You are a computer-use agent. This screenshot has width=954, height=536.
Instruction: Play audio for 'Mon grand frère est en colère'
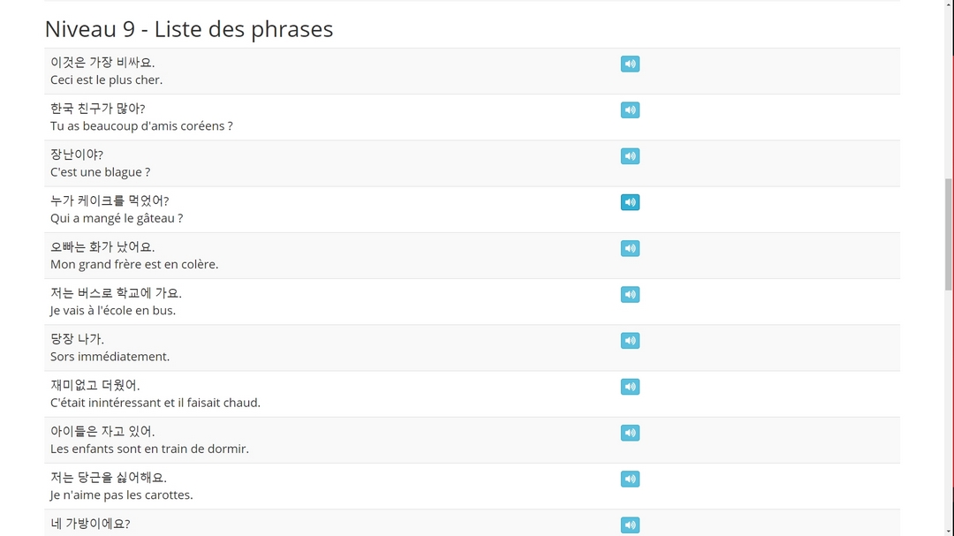[x=630, y=248]
